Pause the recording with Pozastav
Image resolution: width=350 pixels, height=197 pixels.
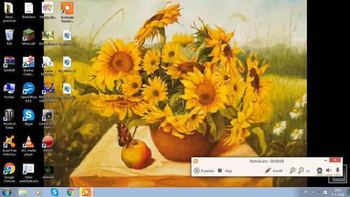(x=204, y=171)
